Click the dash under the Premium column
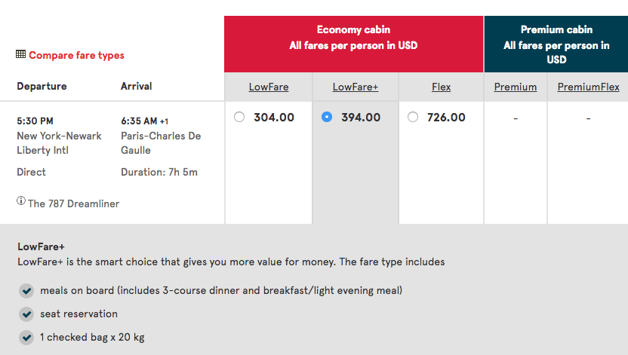This screenshot has height=355, width=628. [516, 118]
